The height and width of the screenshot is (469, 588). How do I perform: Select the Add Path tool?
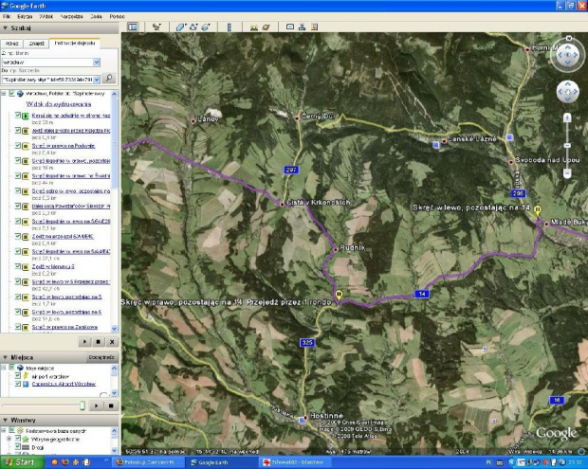193,27
